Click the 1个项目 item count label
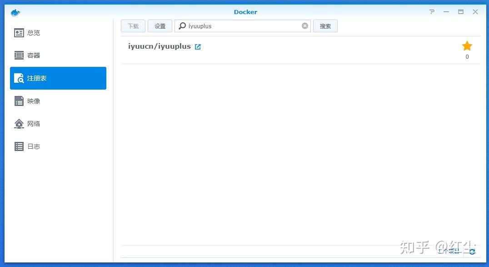The width and height of the screenshot is (489, 267). (x=449, y=251)
